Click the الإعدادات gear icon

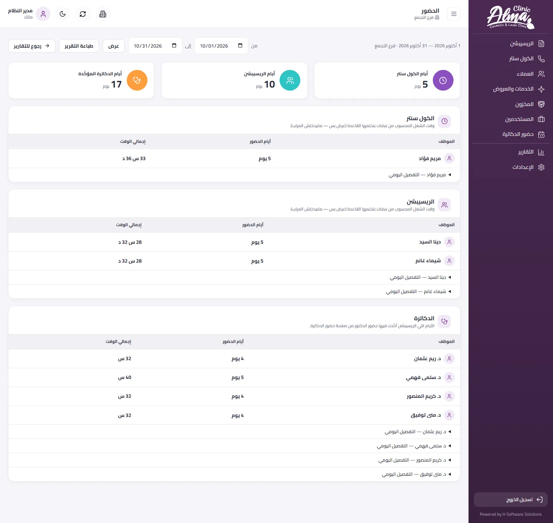[541, 167]
